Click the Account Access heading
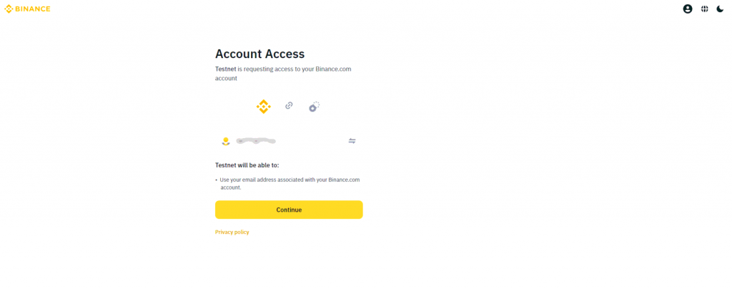This screenshot has width=732, height=289. (x=259, y=54)
